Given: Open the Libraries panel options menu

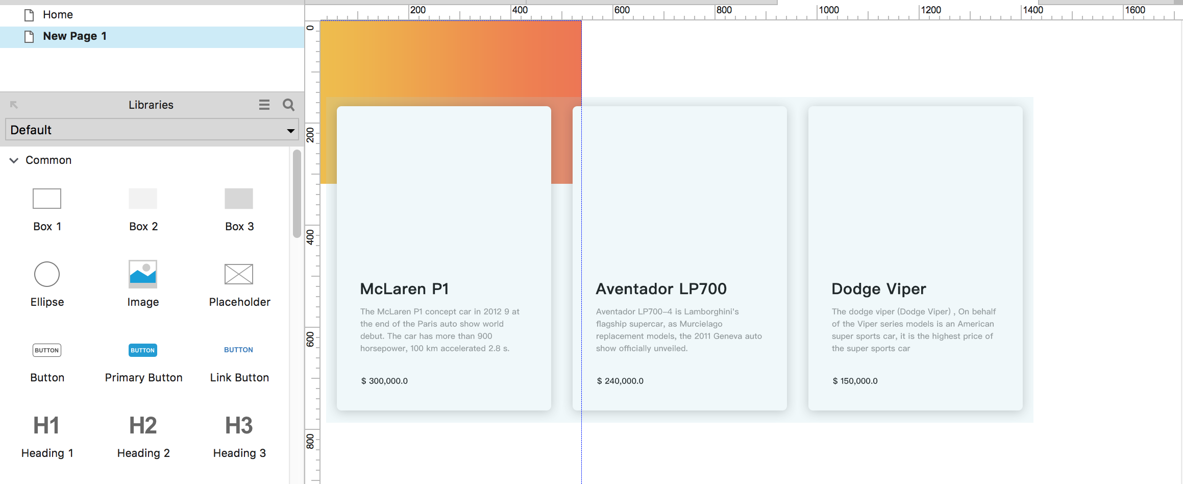Looking at the screenshot, I should pyautogui.click(x=264, y=105).
